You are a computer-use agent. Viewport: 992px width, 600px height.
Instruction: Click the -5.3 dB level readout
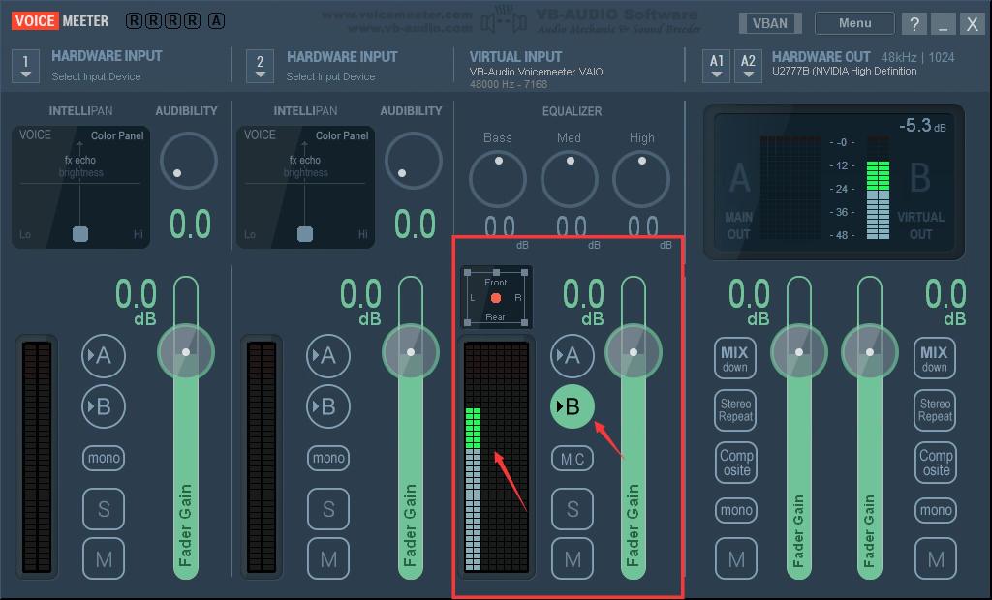(922, 125)
